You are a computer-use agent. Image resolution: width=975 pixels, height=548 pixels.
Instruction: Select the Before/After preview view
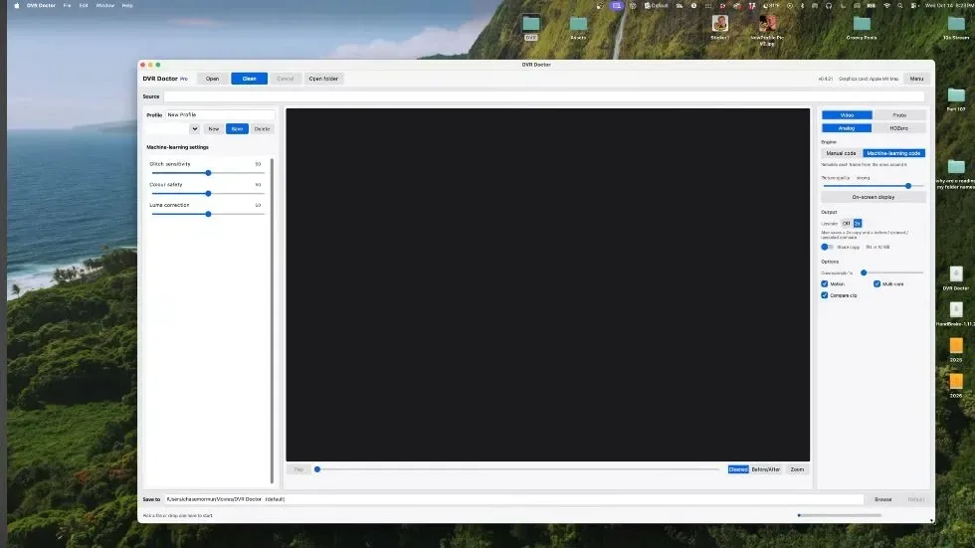(x=765, y=469)
